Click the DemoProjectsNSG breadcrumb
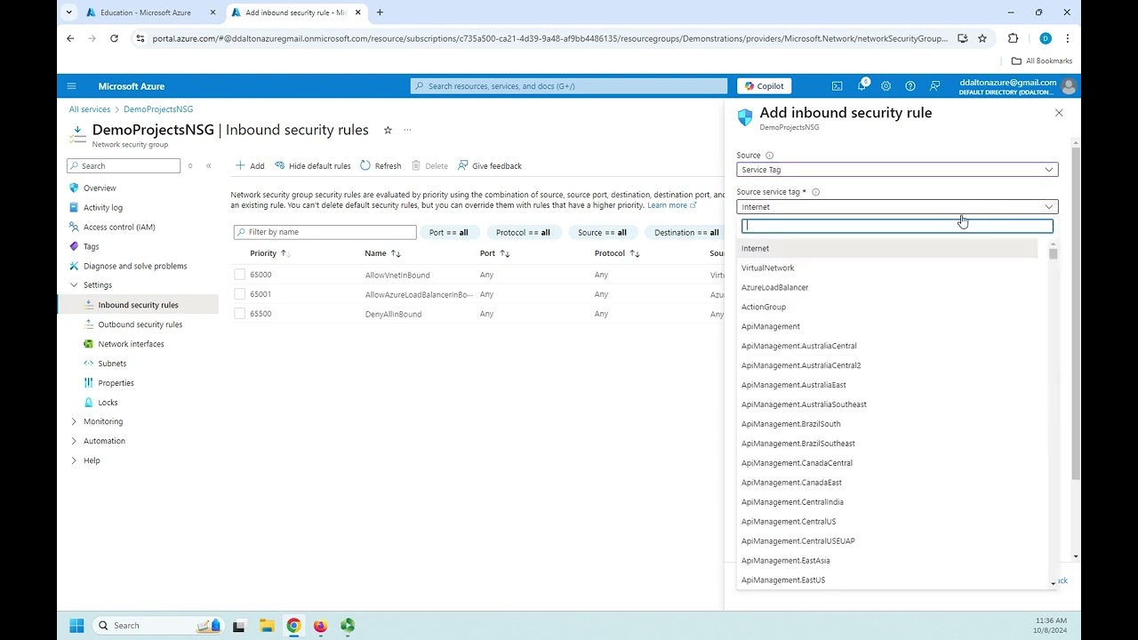Viewport: 1138px width, 640px height. coord(158,109)
